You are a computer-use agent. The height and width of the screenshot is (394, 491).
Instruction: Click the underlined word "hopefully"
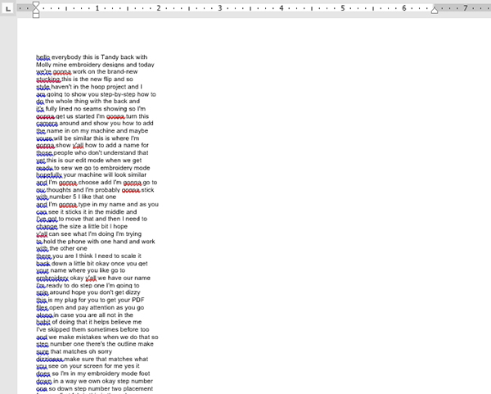tap(49, 175)
